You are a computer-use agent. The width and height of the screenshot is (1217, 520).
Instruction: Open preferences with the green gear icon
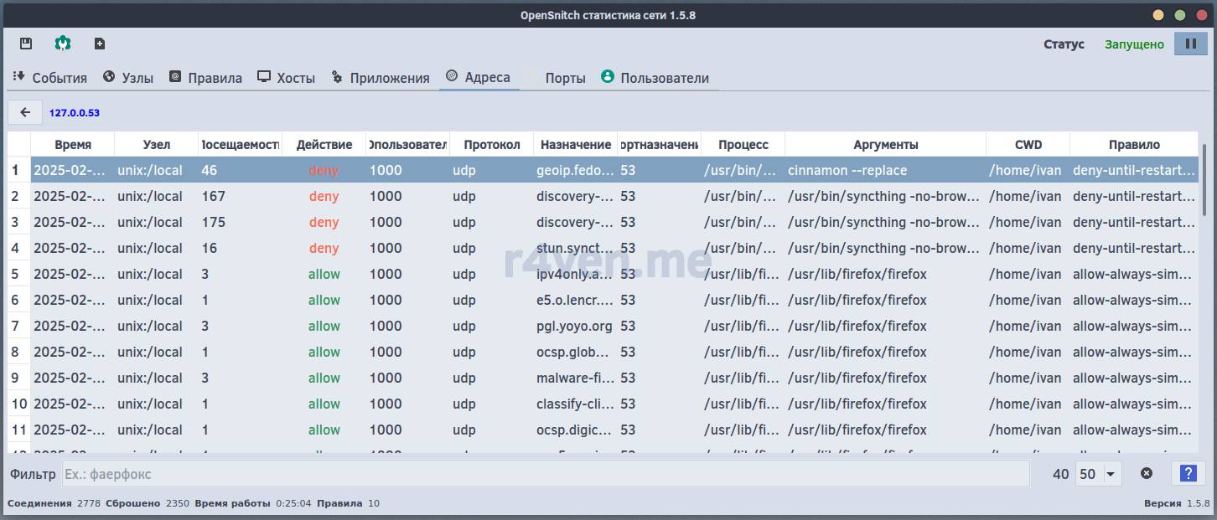pyautogui.click(x=63, y=44)
